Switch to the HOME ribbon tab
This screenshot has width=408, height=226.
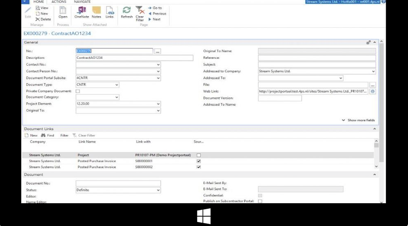click(x=38, y=2)
